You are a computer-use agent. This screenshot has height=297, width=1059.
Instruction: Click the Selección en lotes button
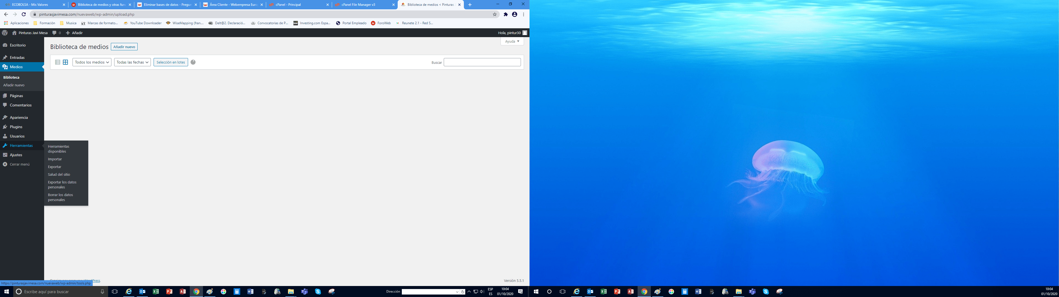point(171,62)
